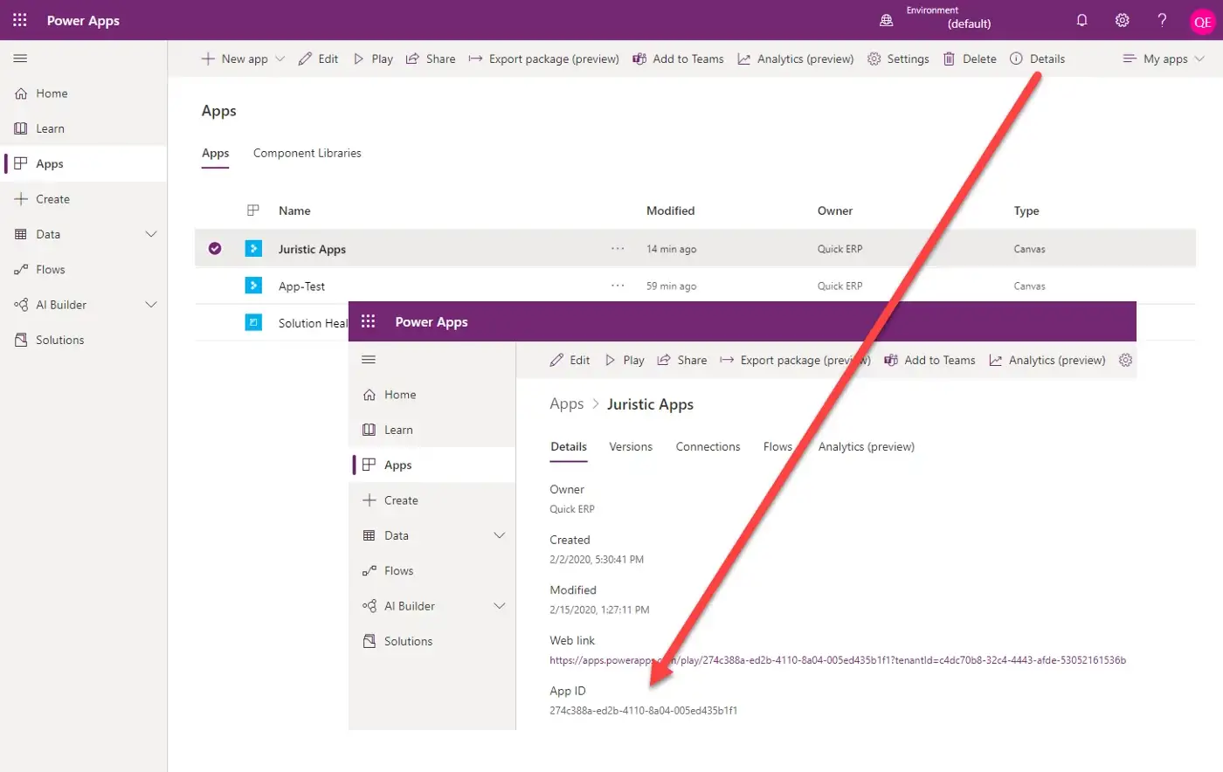The width and height of the screenshot is (1223, 772).
Task: Click Delete in the command bar
Action: (970, 59)
